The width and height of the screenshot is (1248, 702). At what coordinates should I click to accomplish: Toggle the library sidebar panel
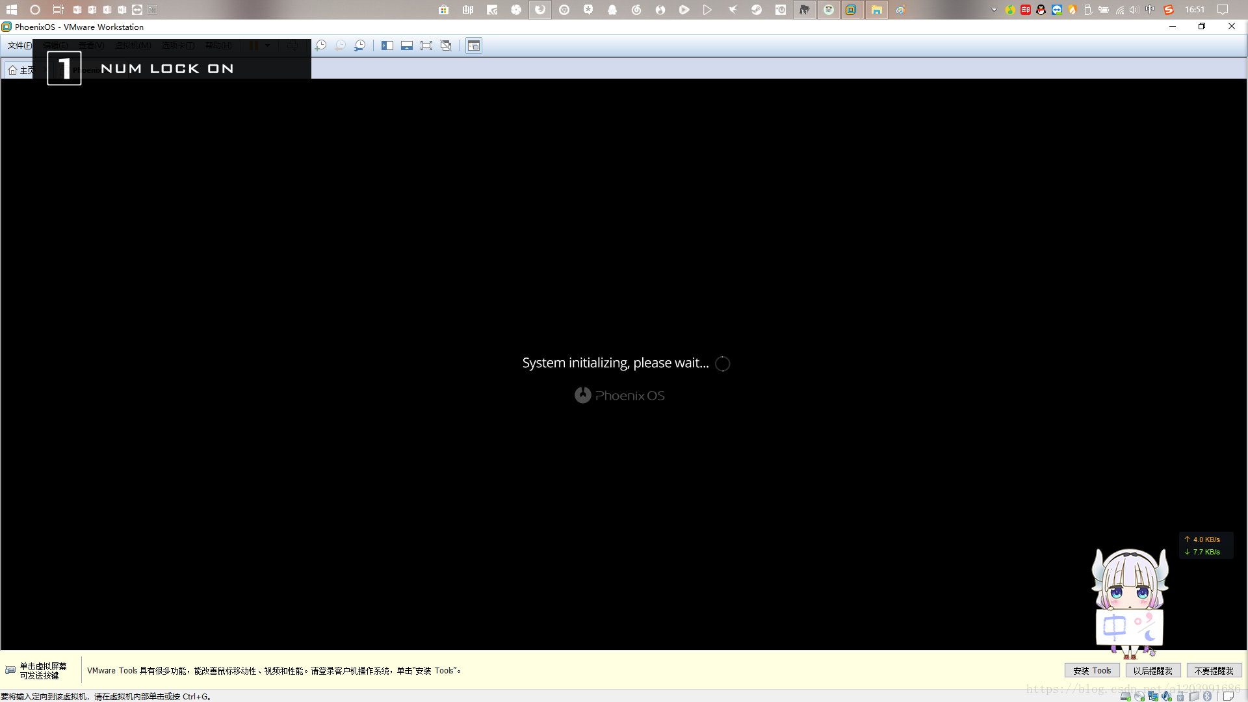click(387, 45)
